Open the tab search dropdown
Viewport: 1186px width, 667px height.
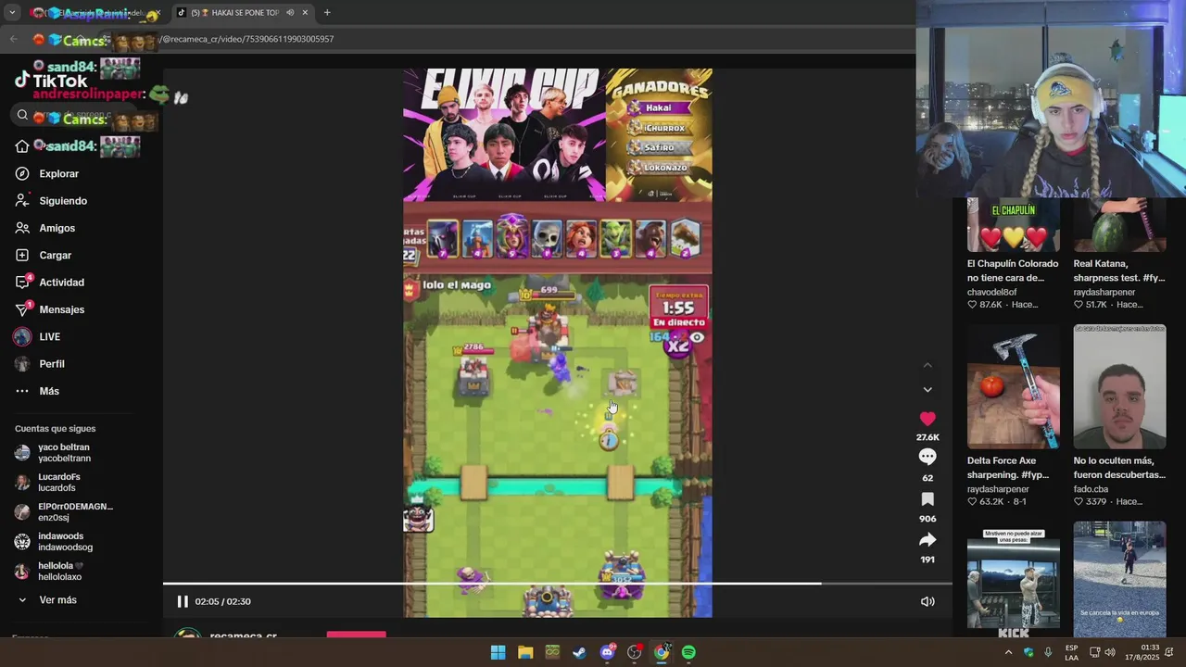click(13, 13)
